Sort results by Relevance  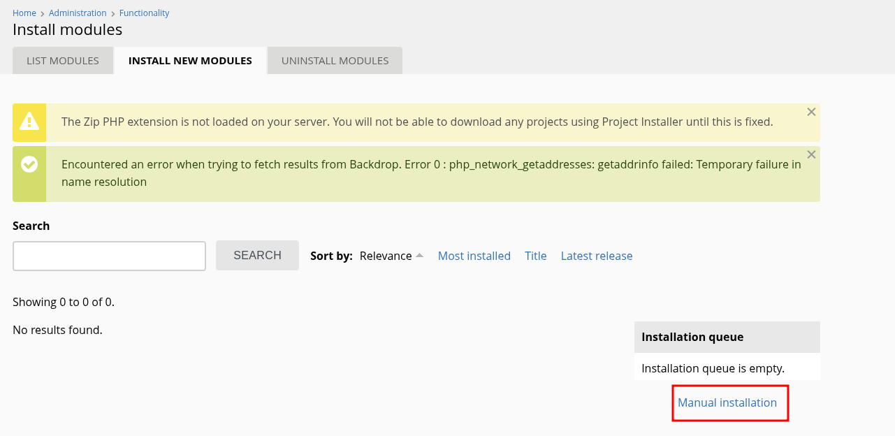[x=386, y=256]
